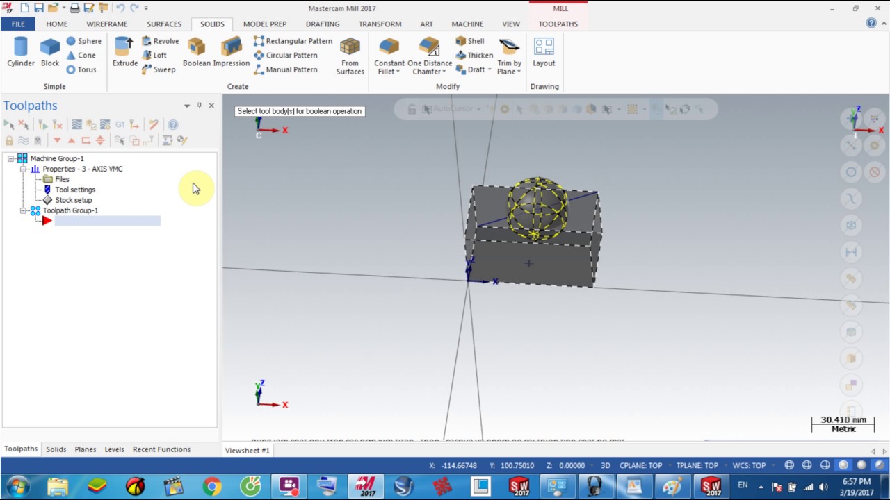This screenshot has height=500, width=890.
Task: Open Google Chrome from the taskbar
Action: click(x=212, y=486)
